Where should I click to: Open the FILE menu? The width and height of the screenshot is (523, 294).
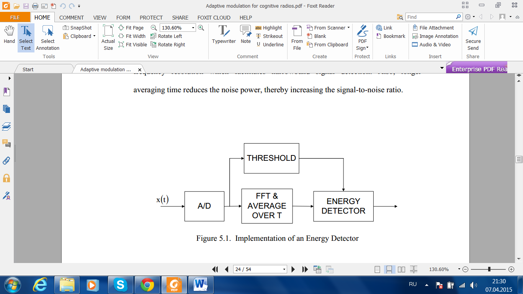click(x=15, y=17)
